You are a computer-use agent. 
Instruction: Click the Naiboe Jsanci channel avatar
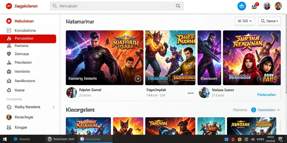(x=204, y=92)
